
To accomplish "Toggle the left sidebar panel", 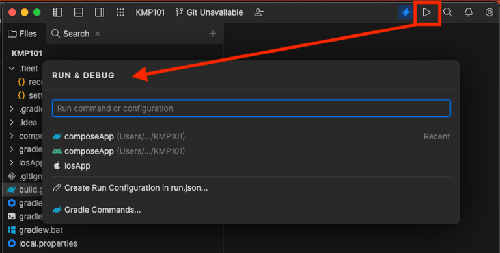I will click(58, 12).
